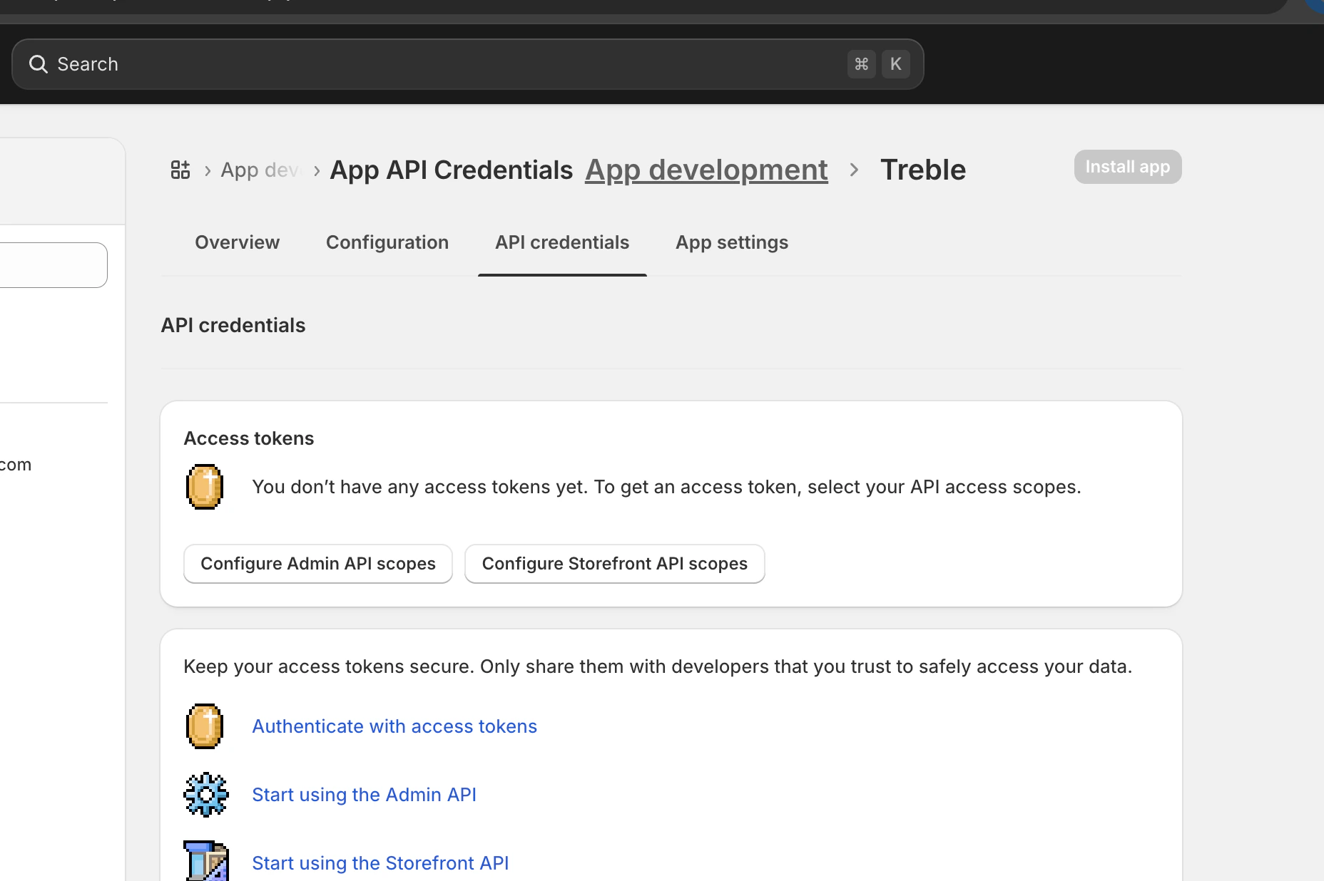
Task: Click the coin icon under Access tokens
Action: pos(205,487)
